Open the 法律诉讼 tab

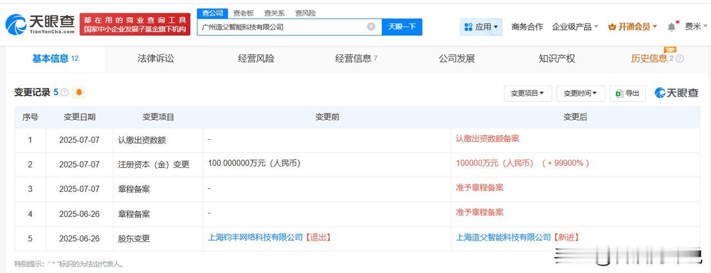tap(156, 58)
